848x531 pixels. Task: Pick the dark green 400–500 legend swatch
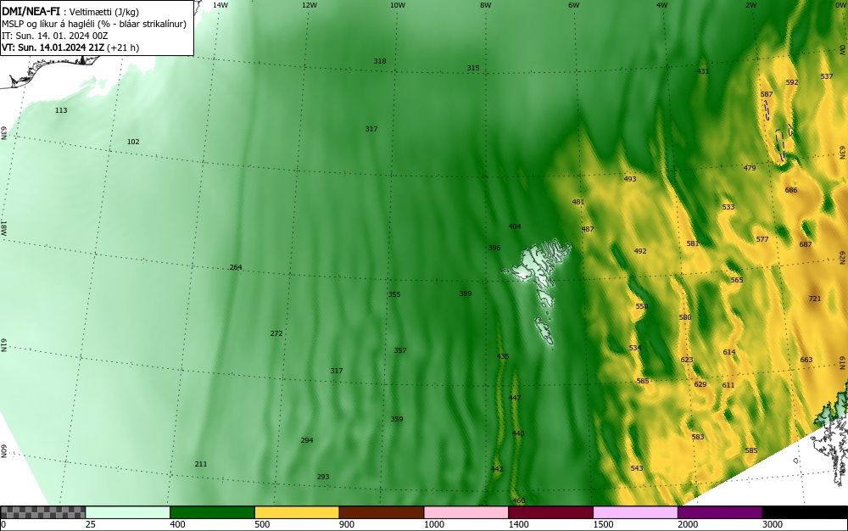click(x=212, y=512)
